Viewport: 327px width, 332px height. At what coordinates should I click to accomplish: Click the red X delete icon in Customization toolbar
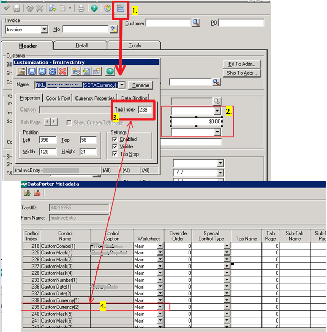(x=63, y=71)
